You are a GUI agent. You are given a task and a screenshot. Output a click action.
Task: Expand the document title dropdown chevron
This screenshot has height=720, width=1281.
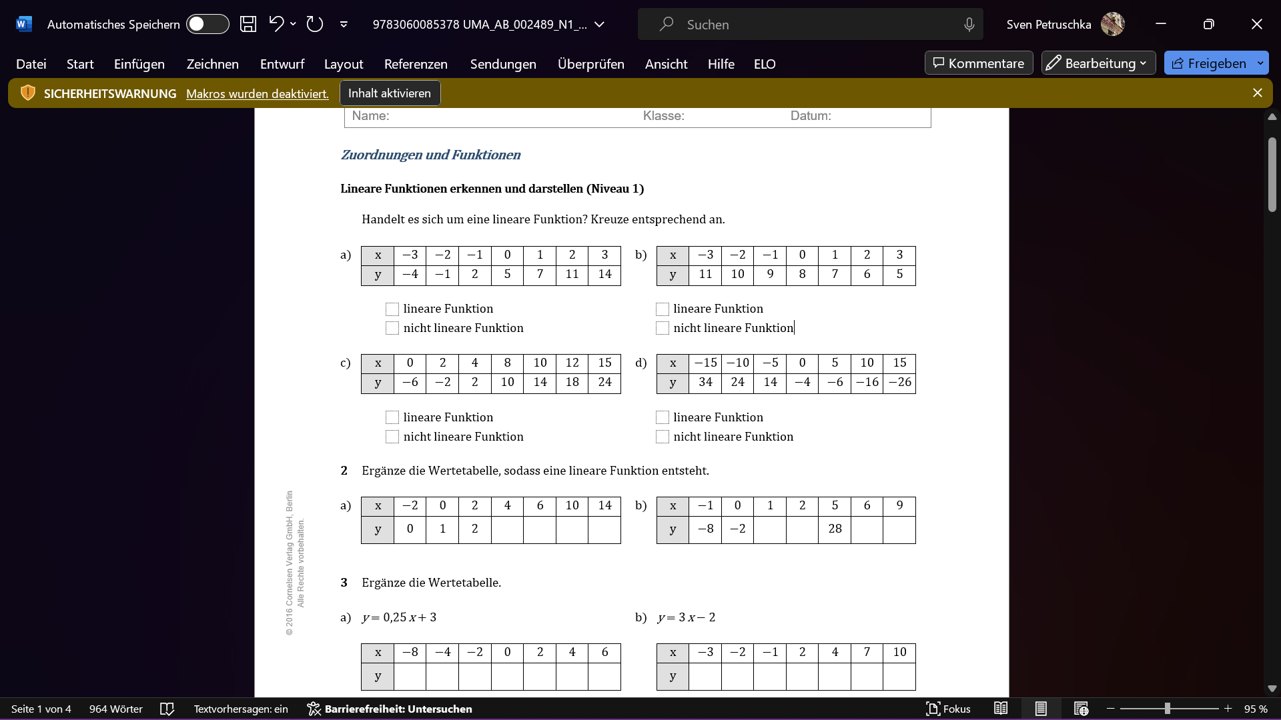(599, 25)
